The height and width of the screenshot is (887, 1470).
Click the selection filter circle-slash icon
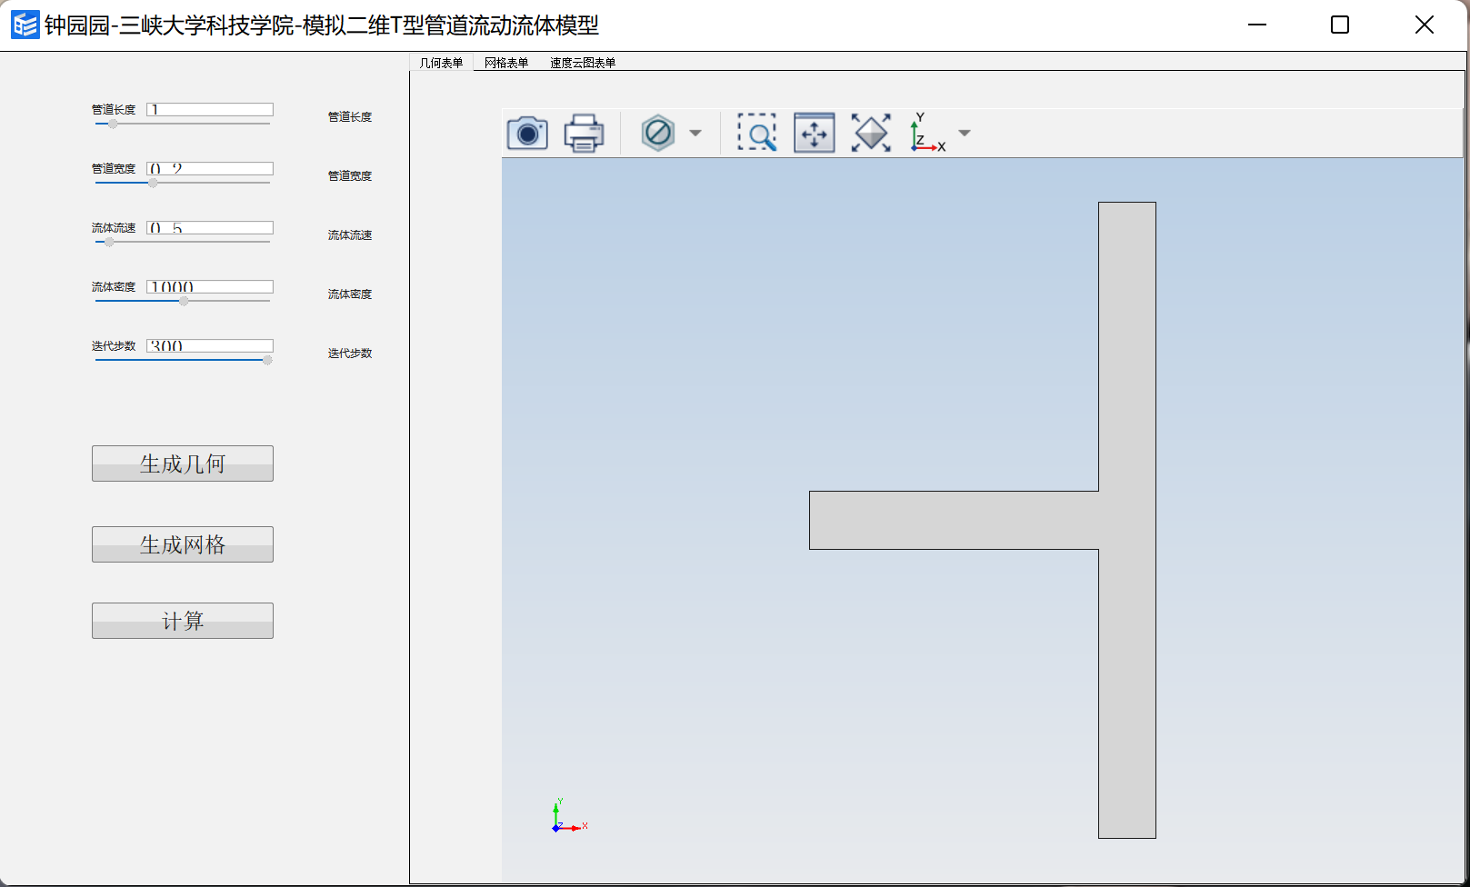click(657, 133)
